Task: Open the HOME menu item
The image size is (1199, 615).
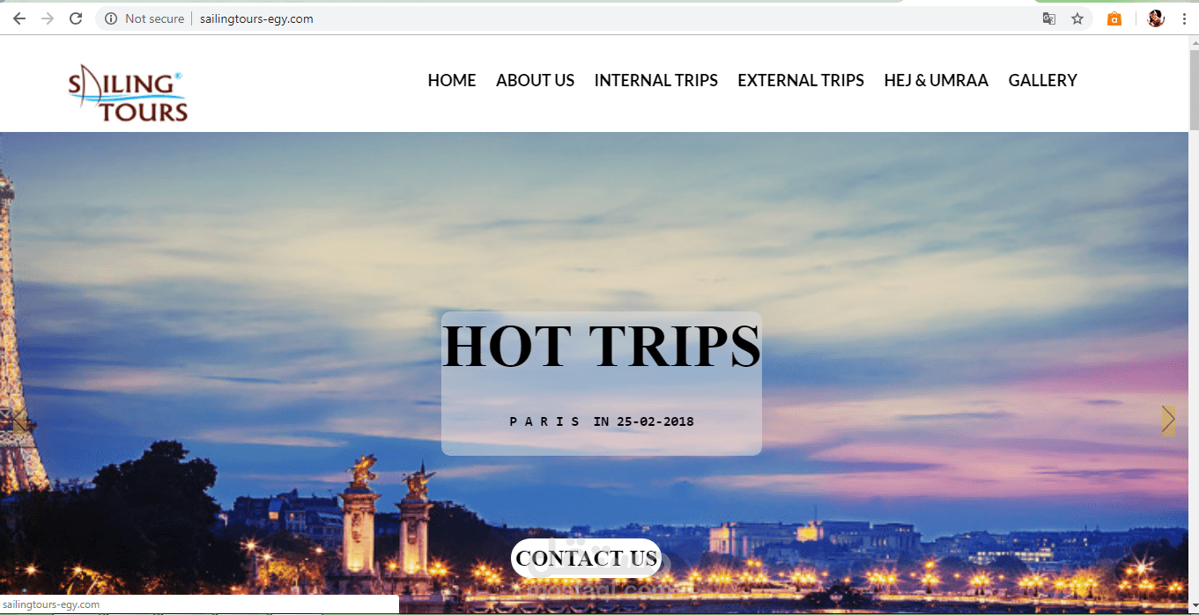Action: (452, 80)
